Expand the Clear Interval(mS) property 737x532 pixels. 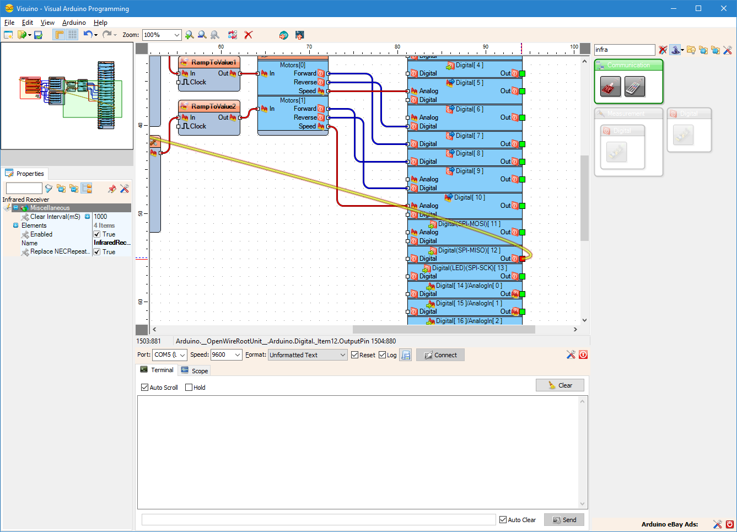[x=87, y=217]
